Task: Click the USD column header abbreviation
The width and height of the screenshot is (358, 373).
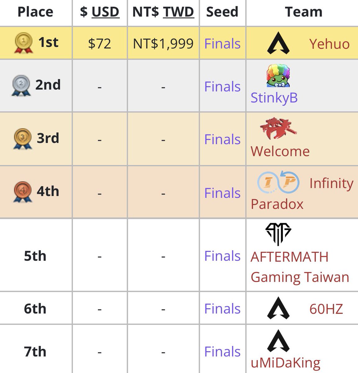Action: [x=105, y=12]
